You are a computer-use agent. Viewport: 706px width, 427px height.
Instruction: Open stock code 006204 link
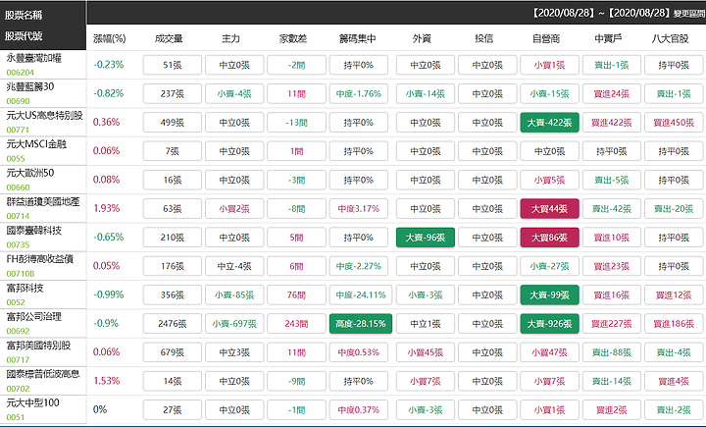(x=21, y=73)
